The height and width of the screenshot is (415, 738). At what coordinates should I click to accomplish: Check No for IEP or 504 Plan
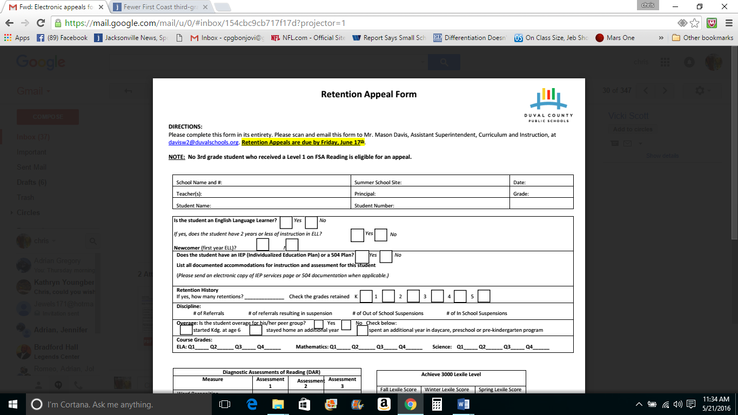(386, 257)
